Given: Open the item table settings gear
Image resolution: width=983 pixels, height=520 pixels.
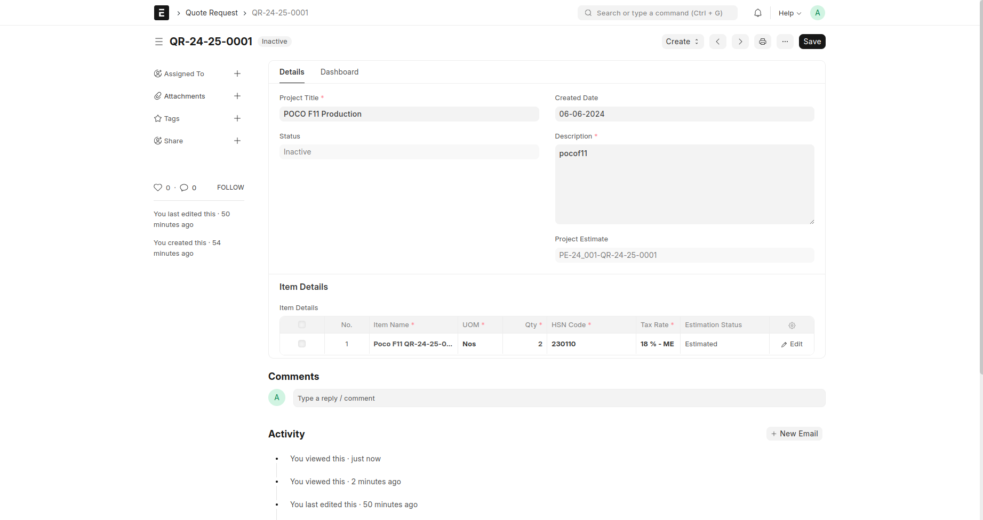Looking at the screenshot, I should [x=792, y=325].
